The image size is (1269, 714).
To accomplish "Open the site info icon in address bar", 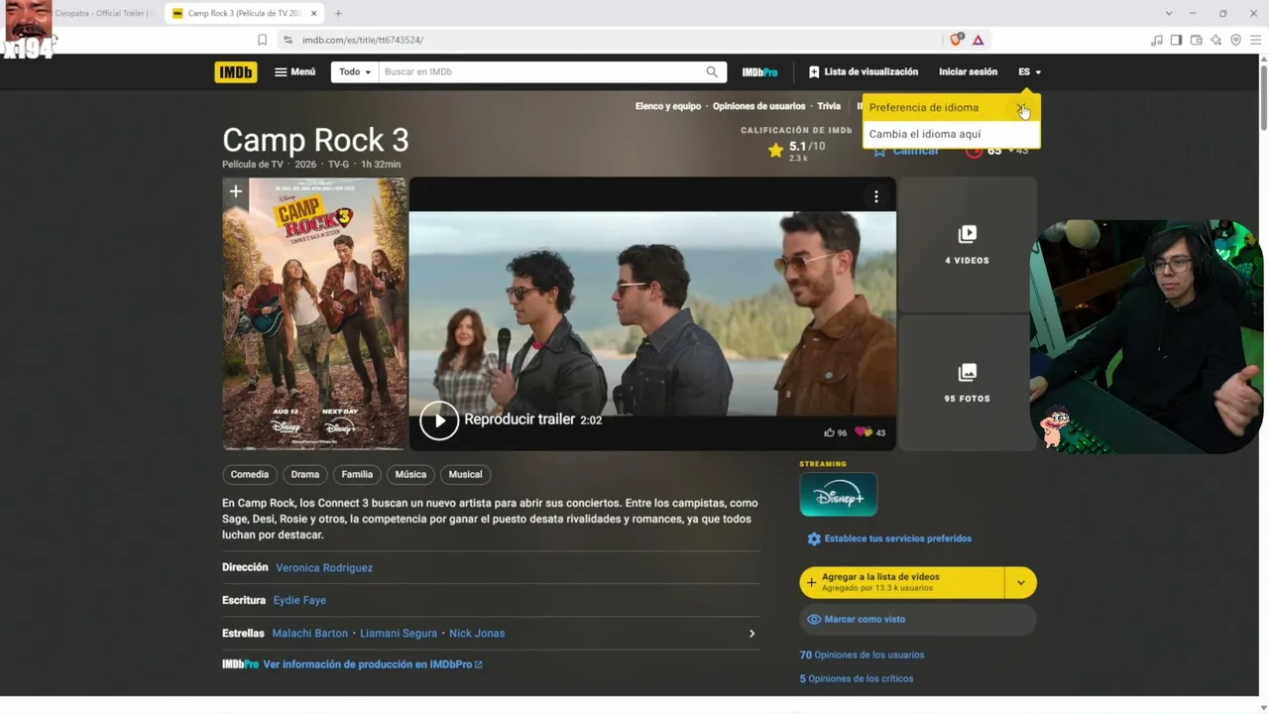I will click(288, 40).
